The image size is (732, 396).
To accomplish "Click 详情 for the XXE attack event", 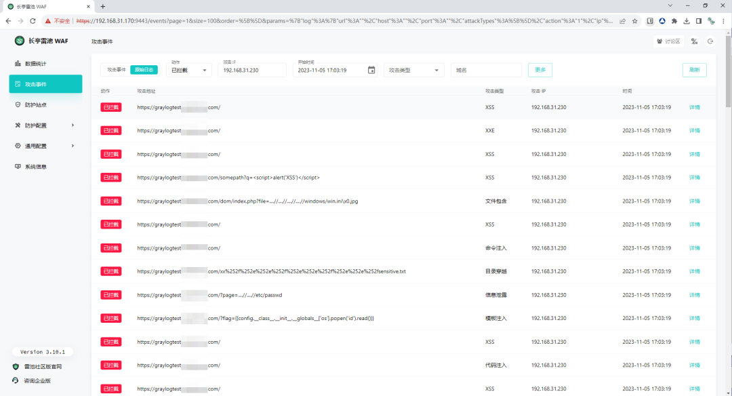I will [x=695, y=130].
